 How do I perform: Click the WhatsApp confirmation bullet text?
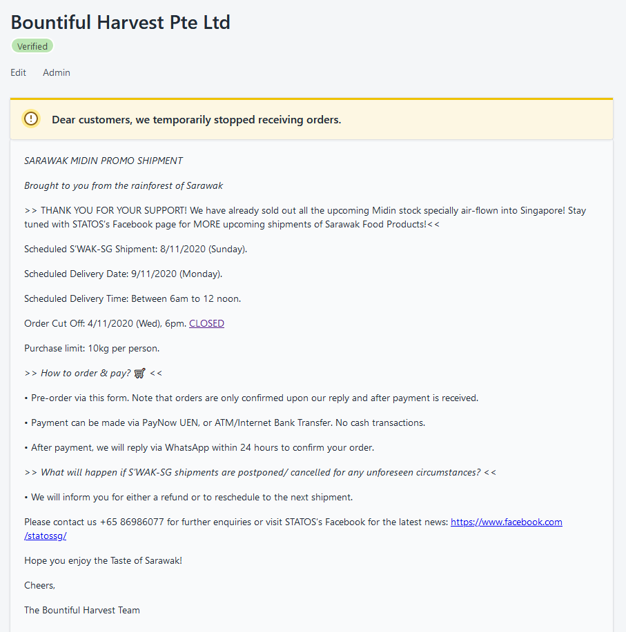[199, 448]
